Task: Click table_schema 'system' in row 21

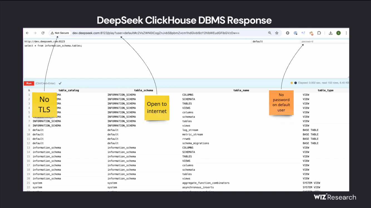Action: (x=112, y=183)
